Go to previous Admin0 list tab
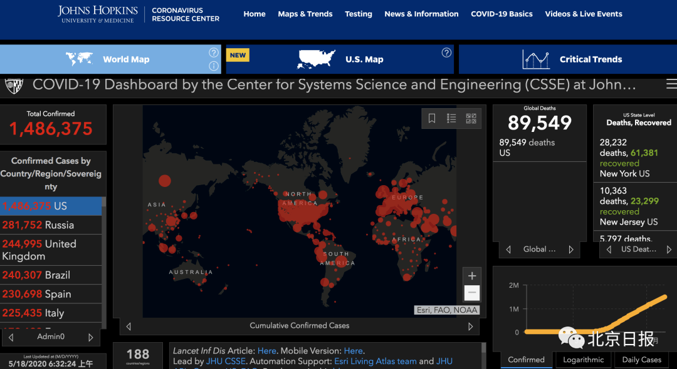 click(11, 338)
